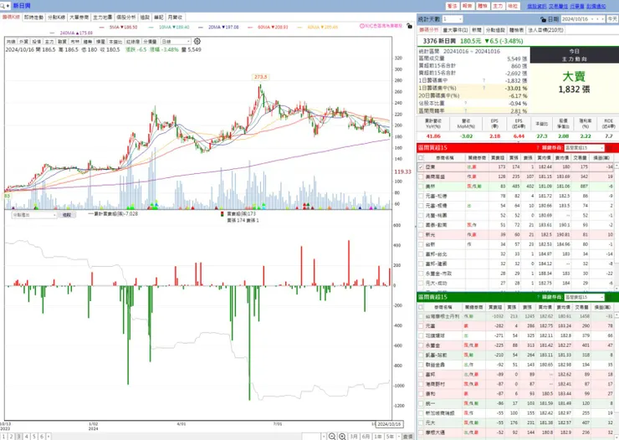This screenshot has width=619, height=440.
Task: Step date forward with right arrow
Action: (602, 19)
